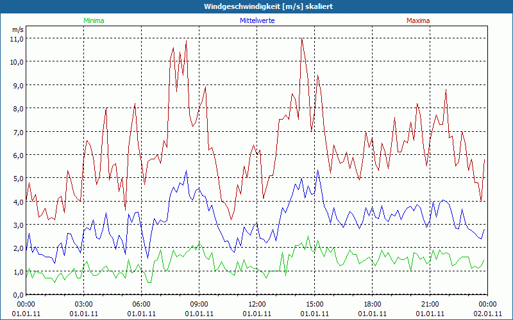The width and height of the screenshot is (513, 320).
Task: Click the m/s unit label on axis
Action: [x=18, y=29]
